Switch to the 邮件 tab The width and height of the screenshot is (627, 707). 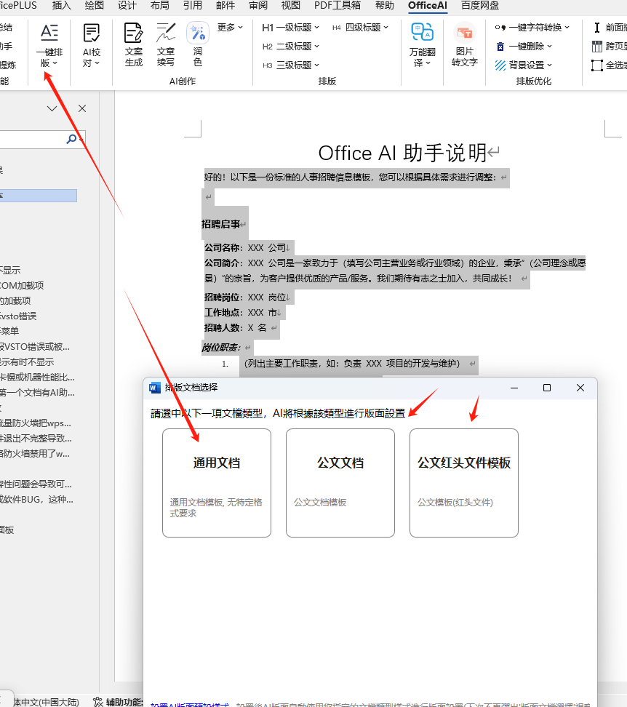pyautogui.click(x=225, y=5)
